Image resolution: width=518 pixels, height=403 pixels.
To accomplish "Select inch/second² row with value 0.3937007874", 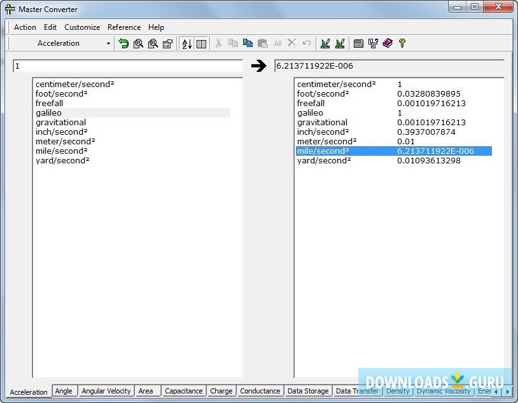I will coord(394,132).
